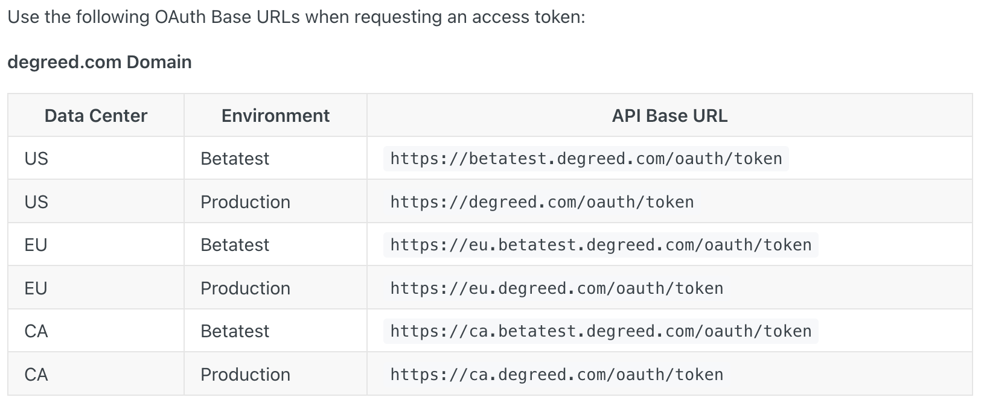
Task: Select the ca.betatest.degreed.com token URL
Action: click(601, 331)
